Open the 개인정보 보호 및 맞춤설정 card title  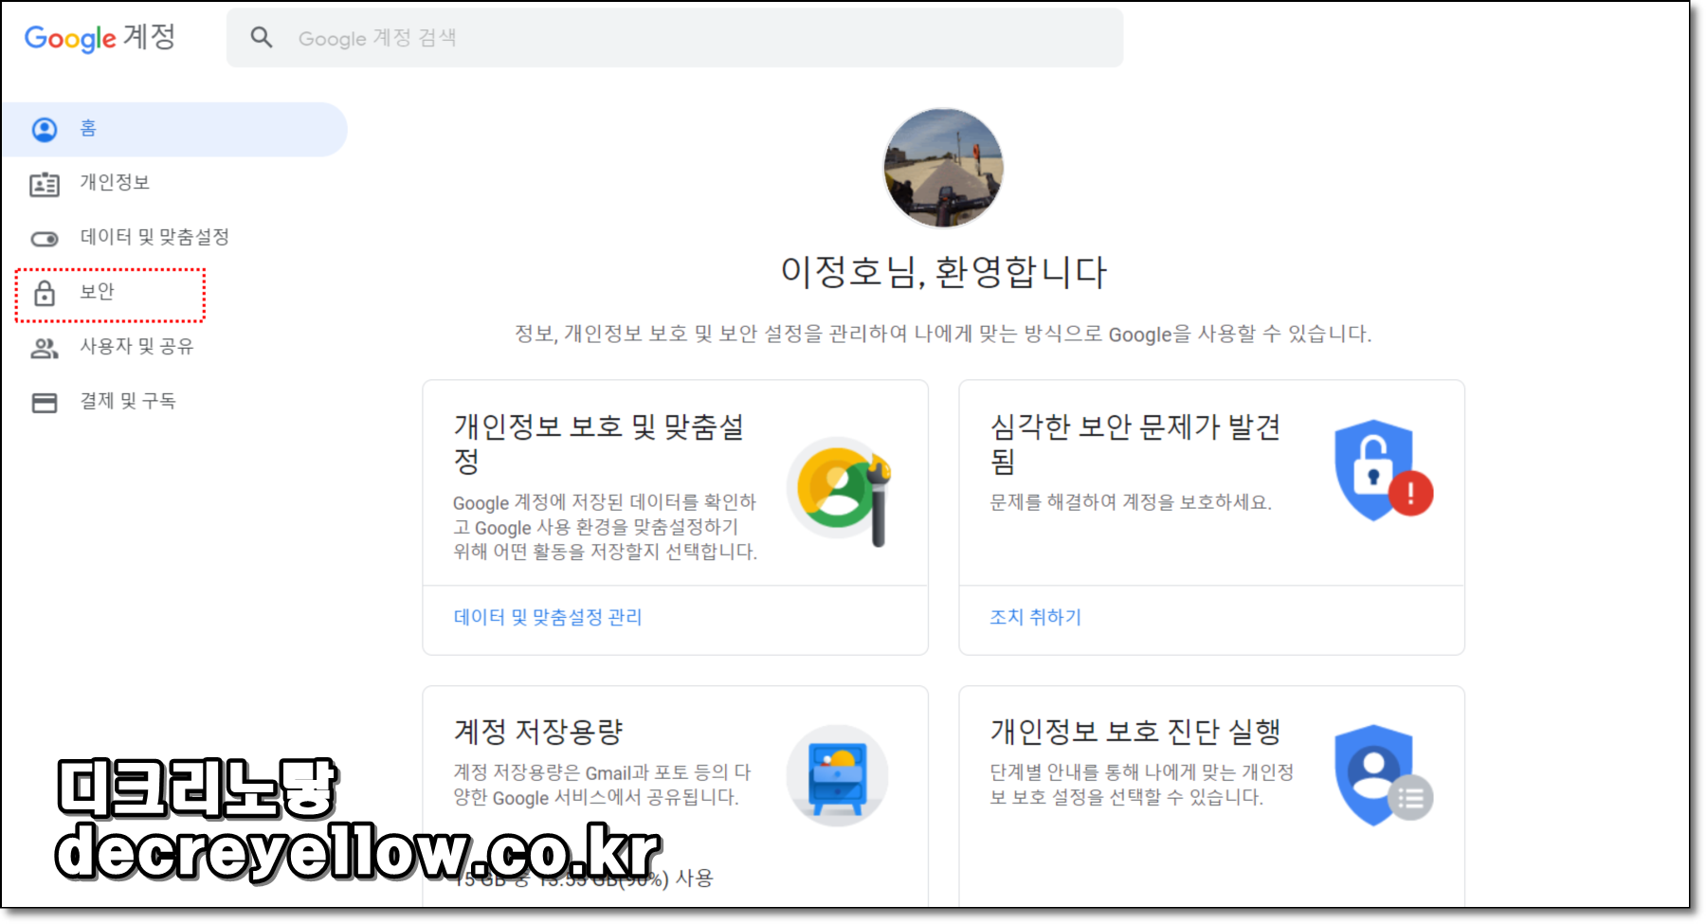click(599, 444)
